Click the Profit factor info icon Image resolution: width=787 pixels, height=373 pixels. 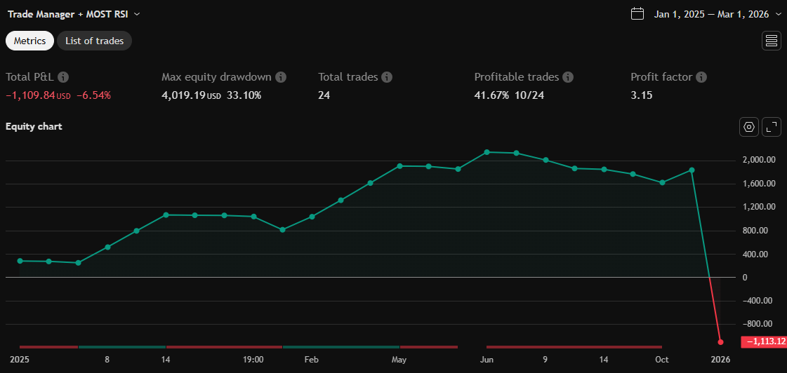click(701, 77)
